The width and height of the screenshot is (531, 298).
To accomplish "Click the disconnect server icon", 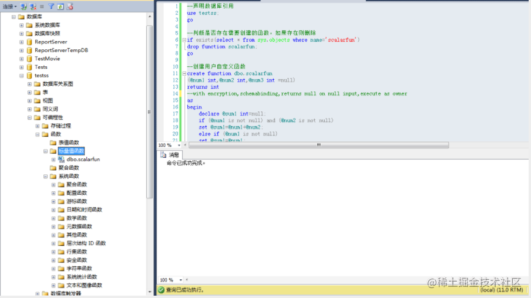I will (33, 6).
